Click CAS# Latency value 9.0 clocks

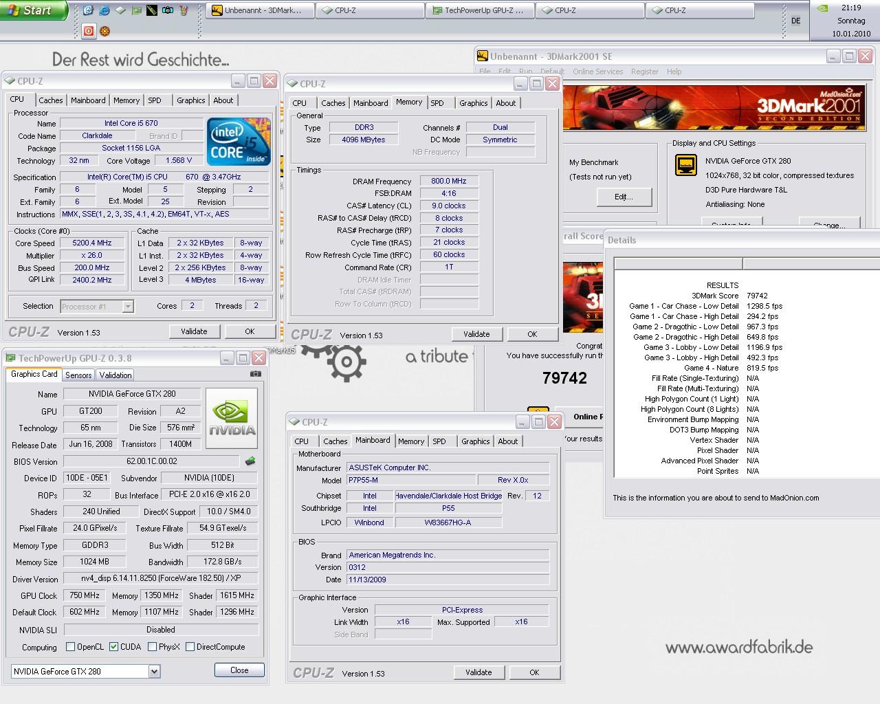448,206
